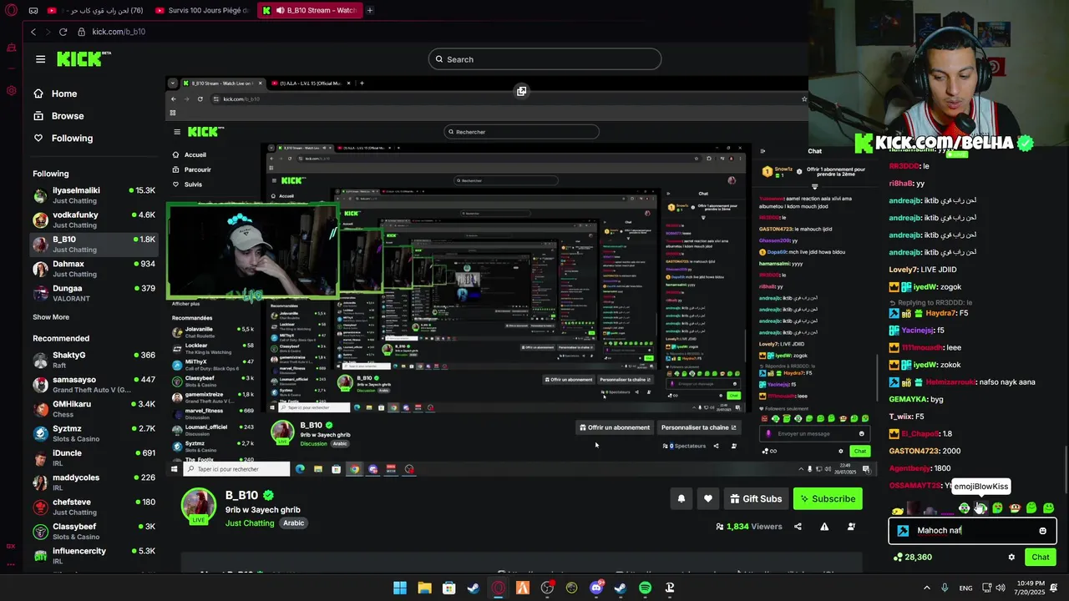Screen dimensions: 1069x601
Task: Open Following in sidebar
Action: 63,138
